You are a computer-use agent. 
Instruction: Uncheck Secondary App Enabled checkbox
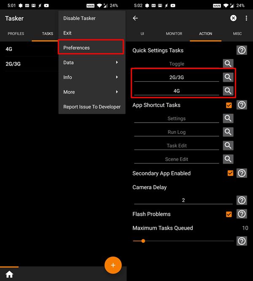(x=230, y=173)
